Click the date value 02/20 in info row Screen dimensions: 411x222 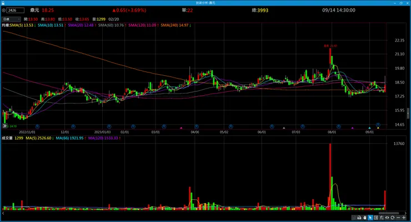[113, 19]
